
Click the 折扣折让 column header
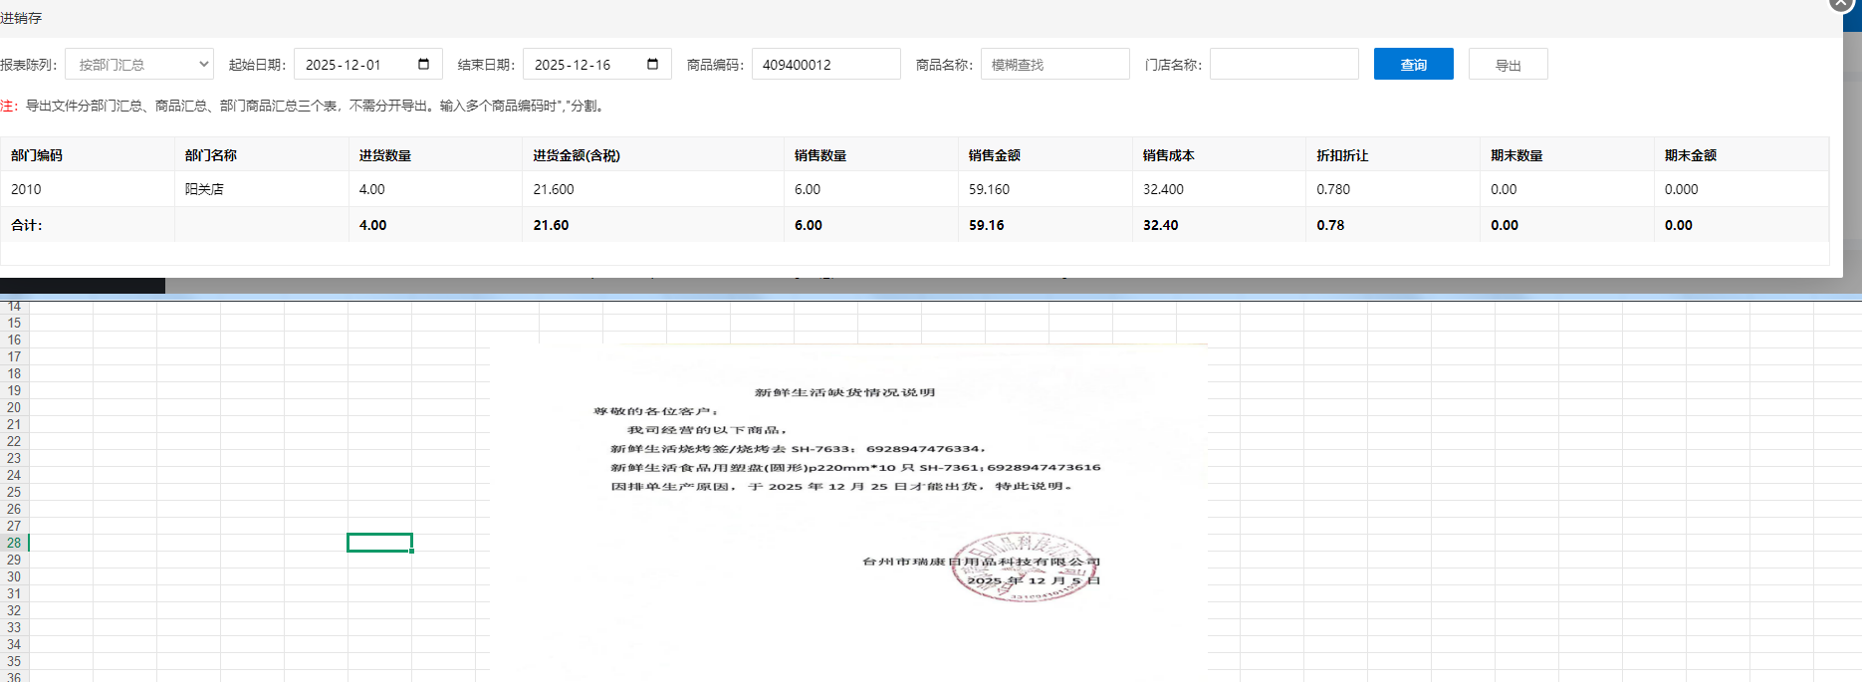pos(1342,155)
